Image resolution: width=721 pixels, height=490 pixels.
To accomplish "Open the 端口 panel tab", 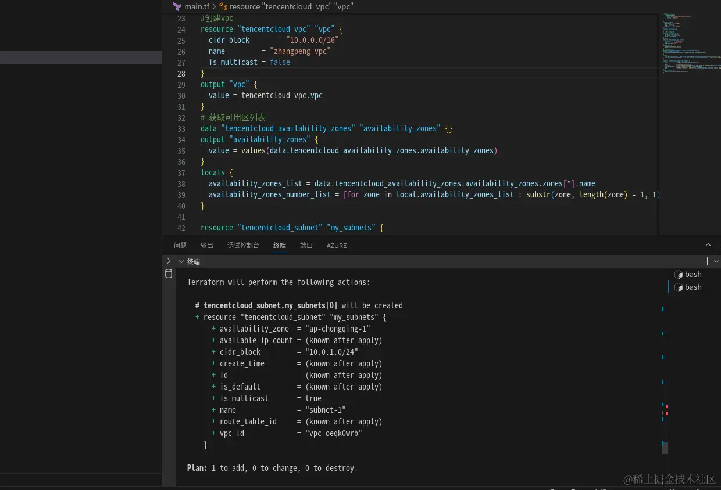I will [x=306, y=246].
